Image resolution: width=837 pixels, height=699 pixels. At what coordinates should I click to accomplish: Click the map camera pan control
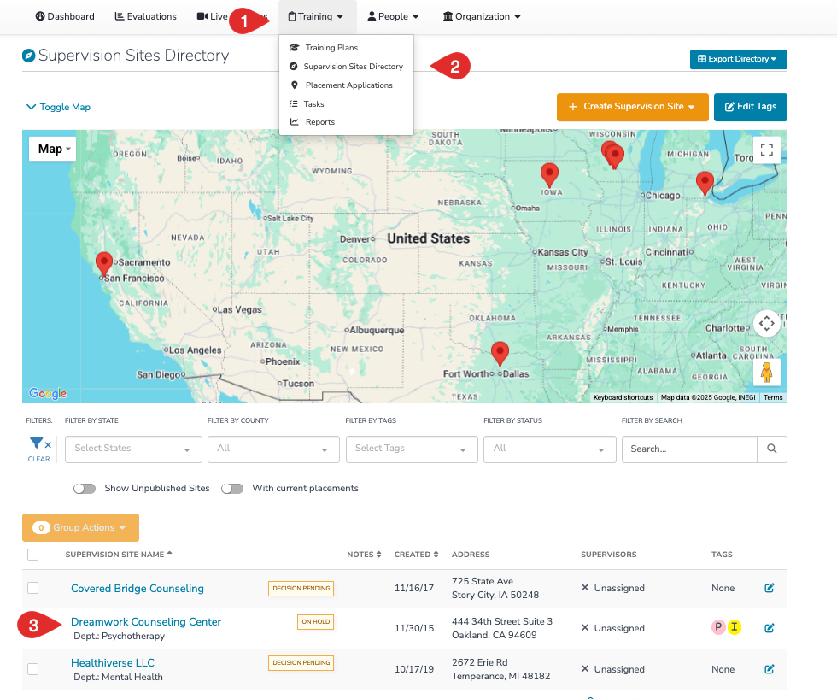(767, 323)
